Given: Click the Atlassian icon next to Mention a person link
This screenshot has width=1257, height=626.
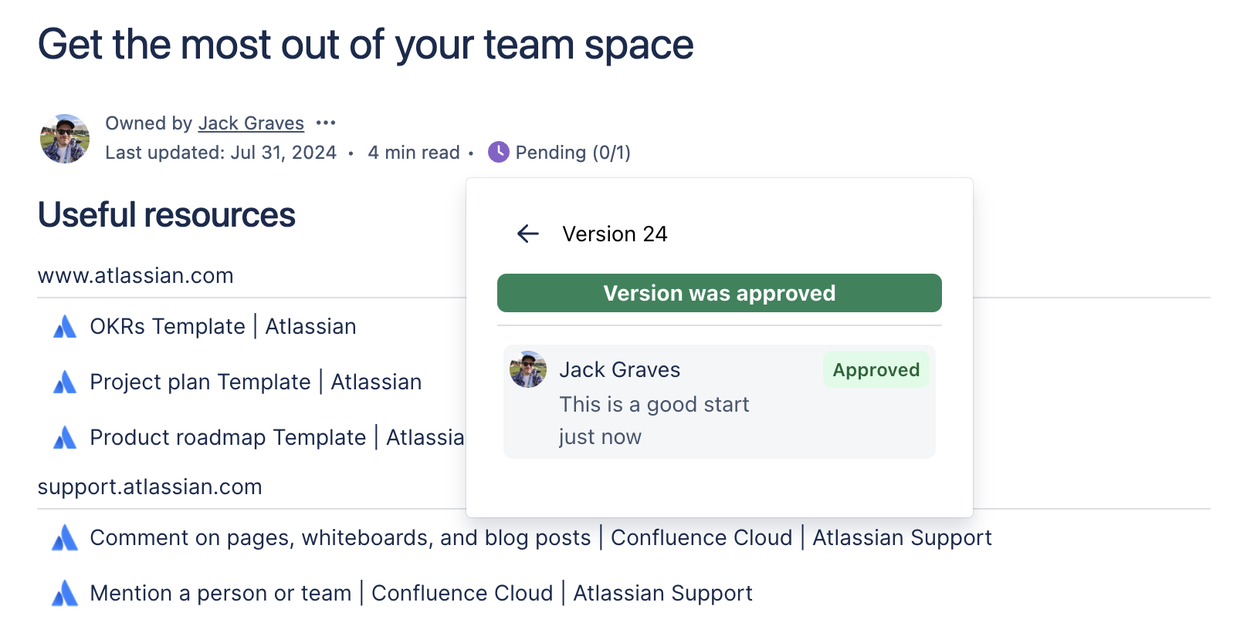Looking at the screenshot, I should point(65,593).
